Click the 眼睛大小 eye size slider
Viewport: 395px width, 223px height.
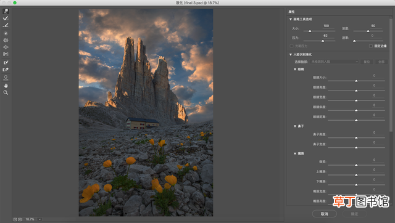coord(356,81)
